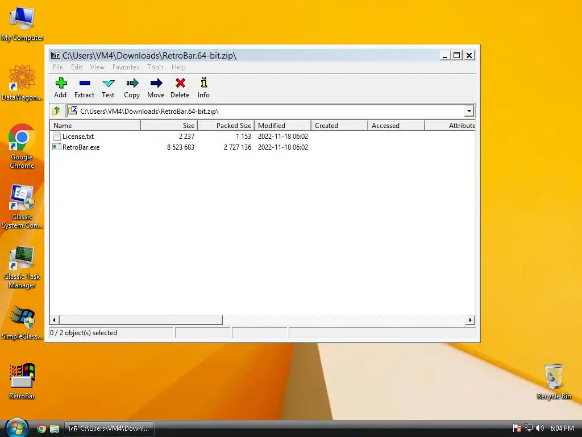
Task: Click the horizontal scrollbar thumb
Action: [x=141, y=320]
